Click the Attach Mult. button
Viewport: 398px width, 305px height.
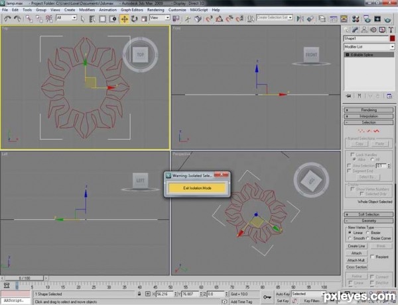tap(356, 260)
